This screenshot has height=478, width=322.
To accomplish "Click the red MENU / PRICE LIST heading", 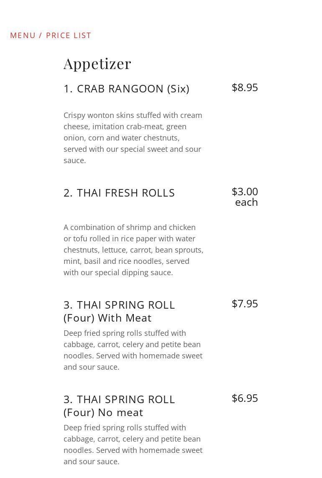I will (x=51, y=36).
